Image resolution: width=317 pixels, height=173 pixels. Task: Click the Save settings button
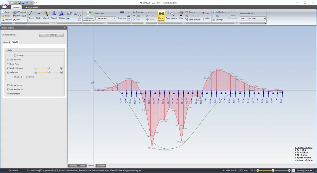pos(51,35)
